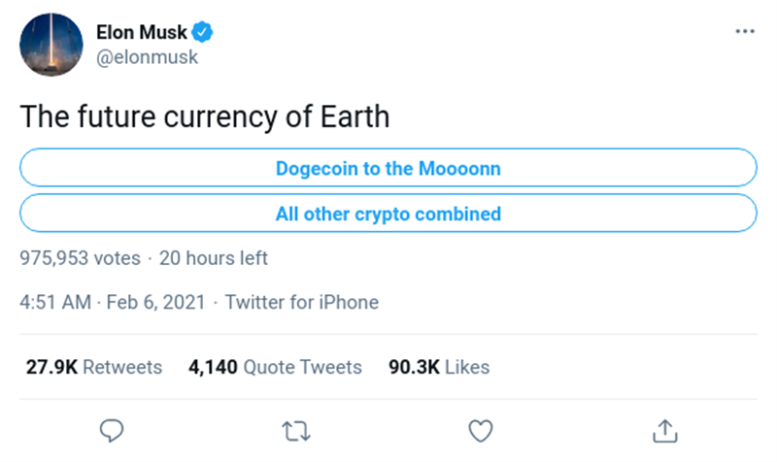
Task: Open the share tweet icon
Action: (x=664, y=428)
